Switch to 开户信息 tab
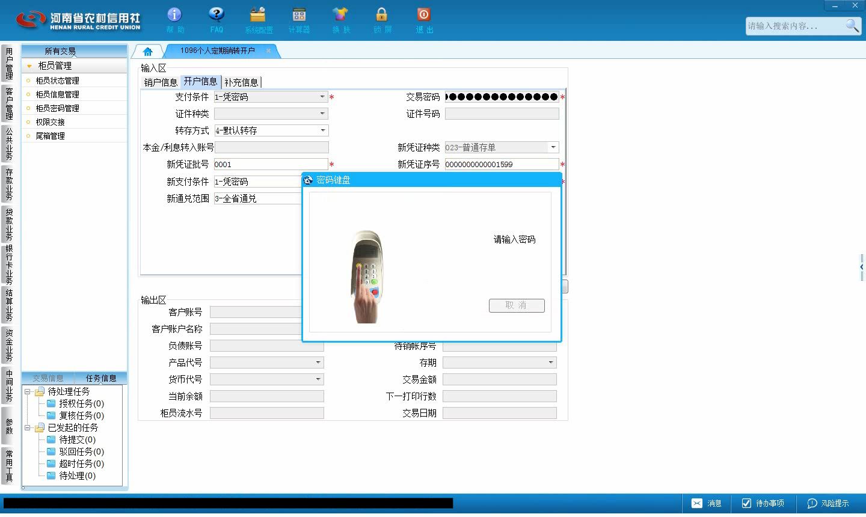The height and width of the screenshot is (517, 866). [200, 82]
